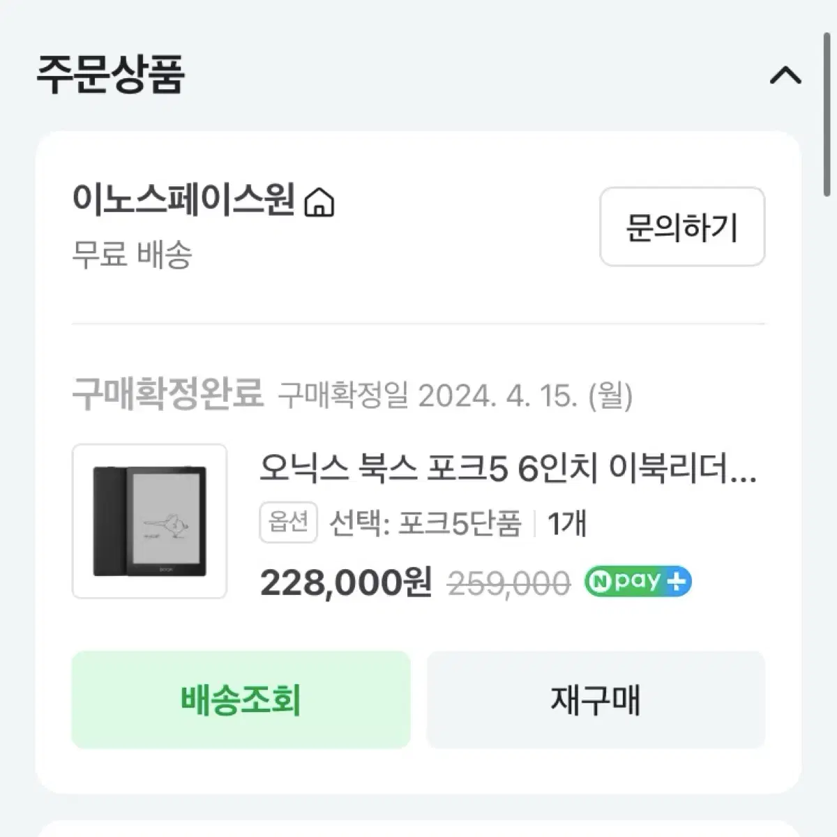
Task: Open the 오닉스 북스 포크5 product title
Action: 508,469
